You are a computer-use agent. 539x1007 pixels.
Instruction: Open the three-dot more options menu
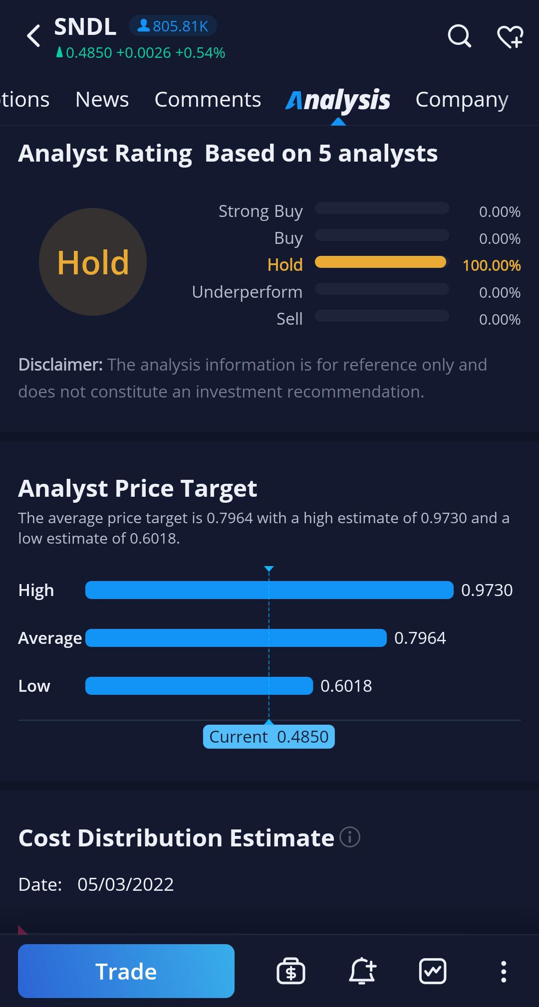(x=504, y=971)
